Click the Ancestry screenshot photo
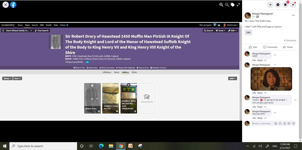 pos(120,71)
